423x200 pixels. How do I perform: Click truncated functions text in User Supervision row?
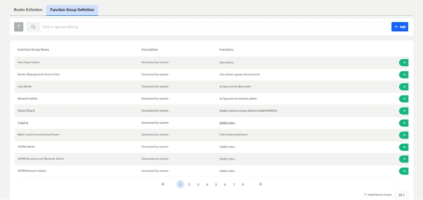[227, 62]
